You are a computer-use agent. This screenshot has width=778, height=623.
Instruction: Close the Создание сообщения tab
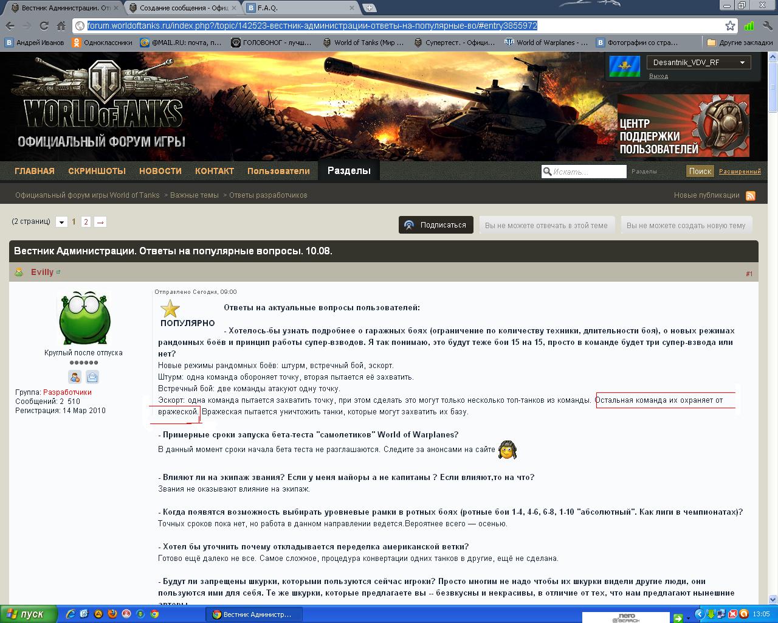click(233, 8)
